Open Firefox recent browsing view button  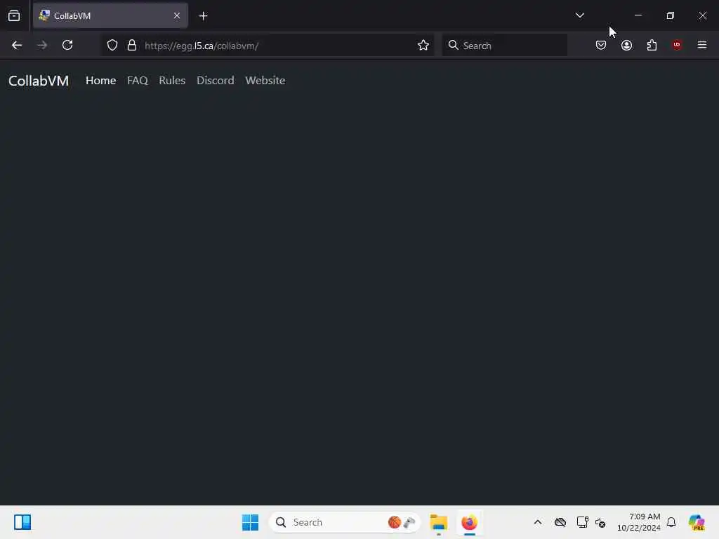14,15
